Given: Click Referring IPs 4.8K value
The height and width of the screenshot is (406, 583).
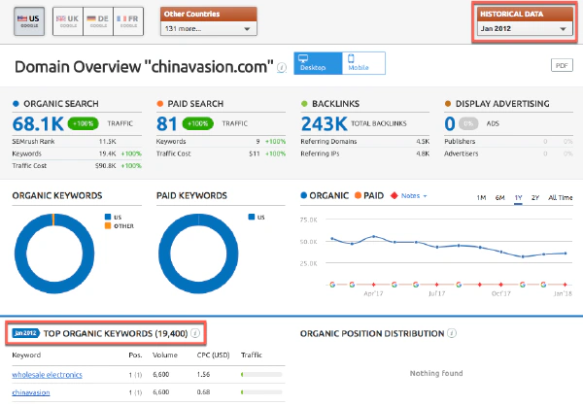Looking at the screenshot, I should (x=423, y=153).
